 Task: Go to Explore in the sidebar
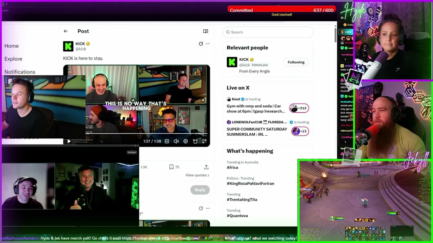pyautogui.click(x=13, y=59)
